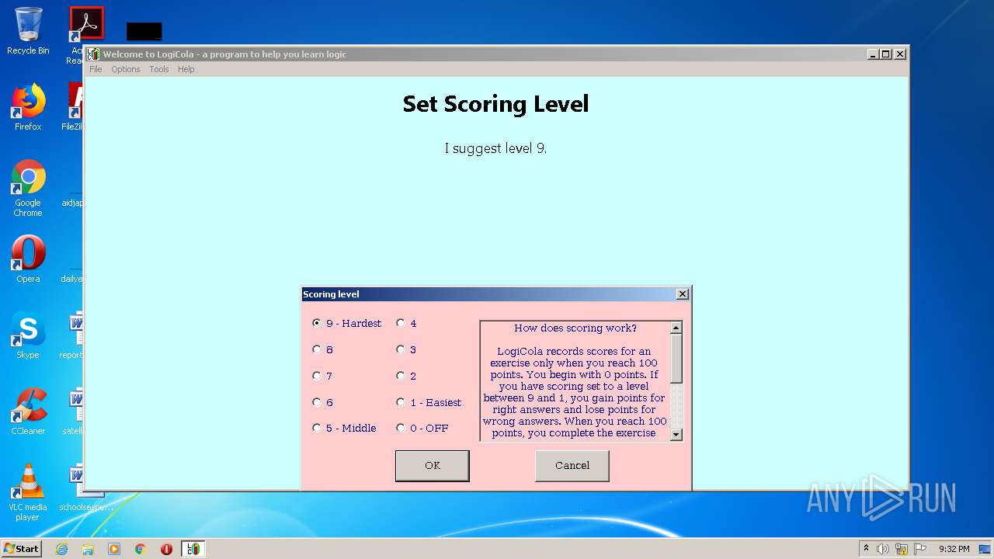This screenshot has width=994, height=559.
Task: Launch VLC media player from the desktop
Action: click(28, 492)
